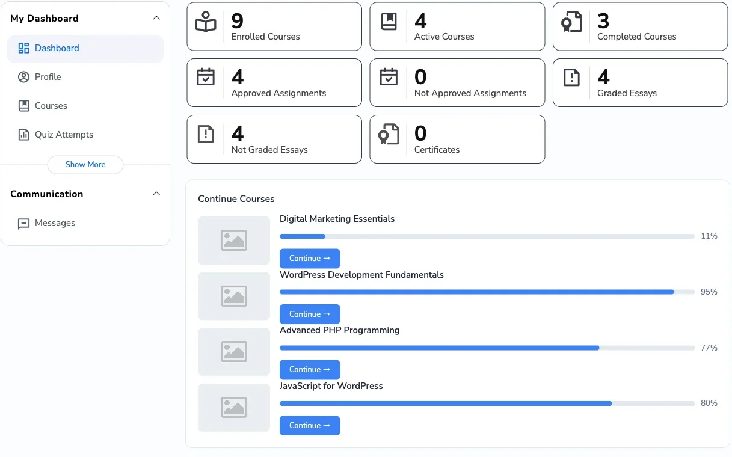The image size is (732, 457).
Task: Continue Advanced PHP Programming course
Action: tap(310, 370)
